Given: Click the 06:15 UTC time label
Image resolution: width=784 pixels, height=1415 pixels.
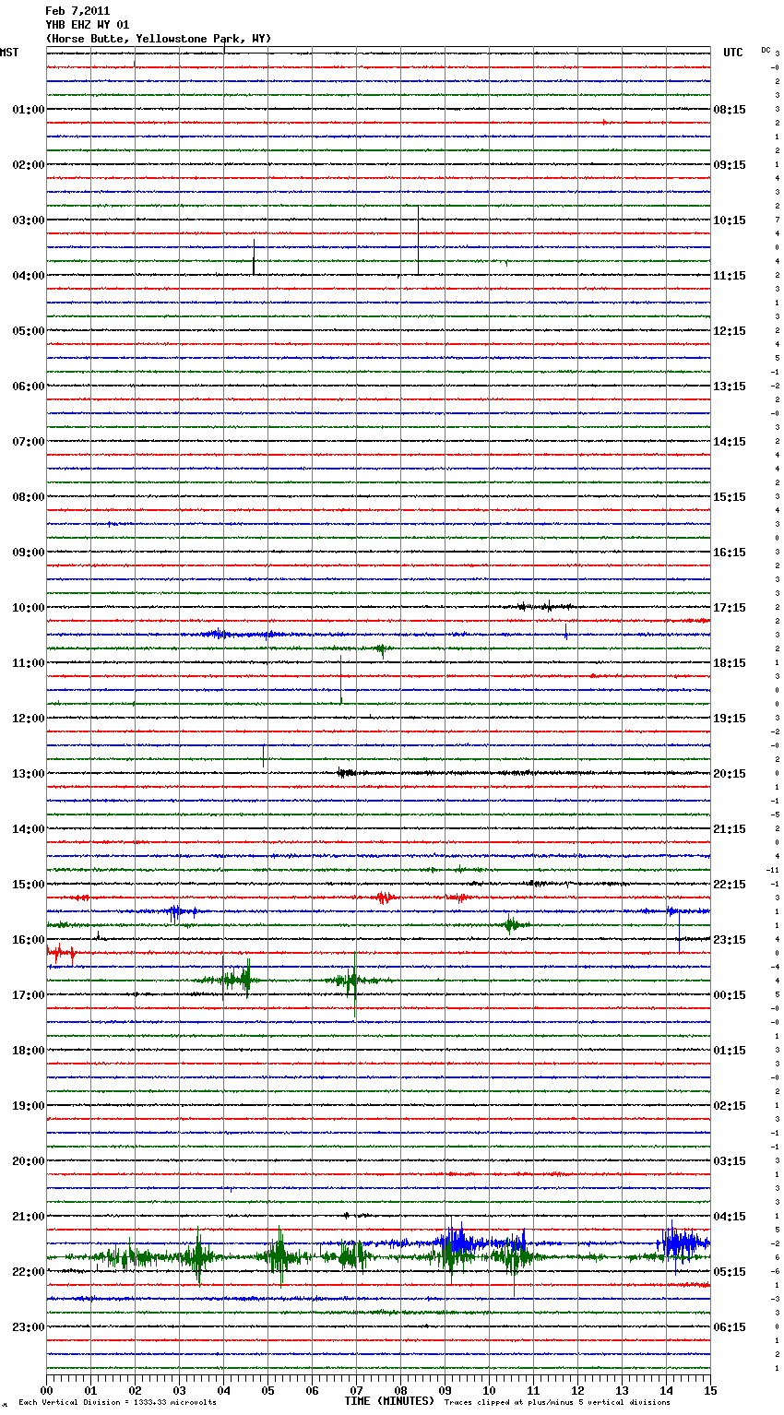Looking at the screenshot, I should (x=730, y=1327).
